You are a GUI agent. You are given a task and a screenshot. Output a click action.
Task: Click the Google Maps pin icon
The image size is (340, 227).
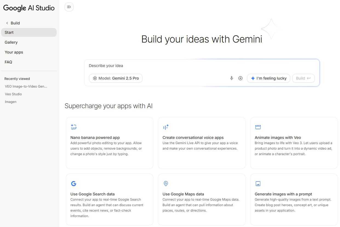[x=165, y=184]
